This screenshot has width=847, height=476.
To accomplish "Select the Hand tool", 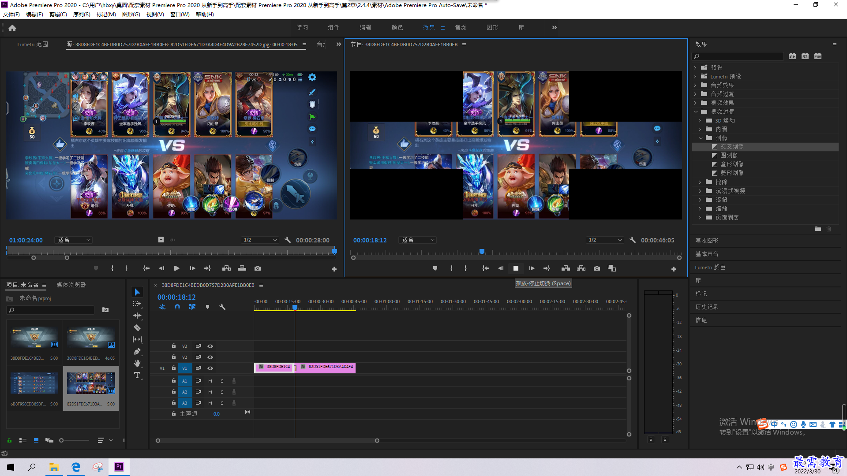I will tap(137, 363).
